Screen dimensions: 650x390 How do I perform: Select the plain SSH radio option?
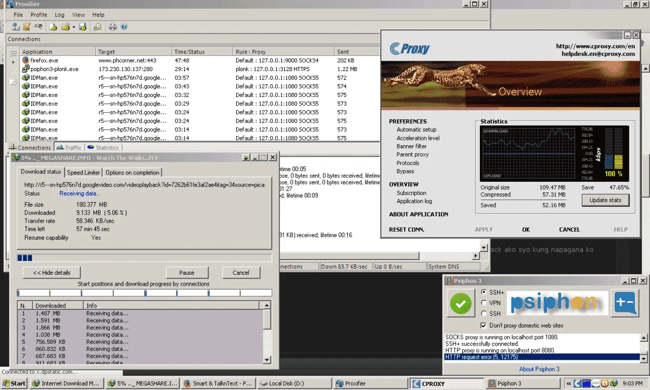484,314
